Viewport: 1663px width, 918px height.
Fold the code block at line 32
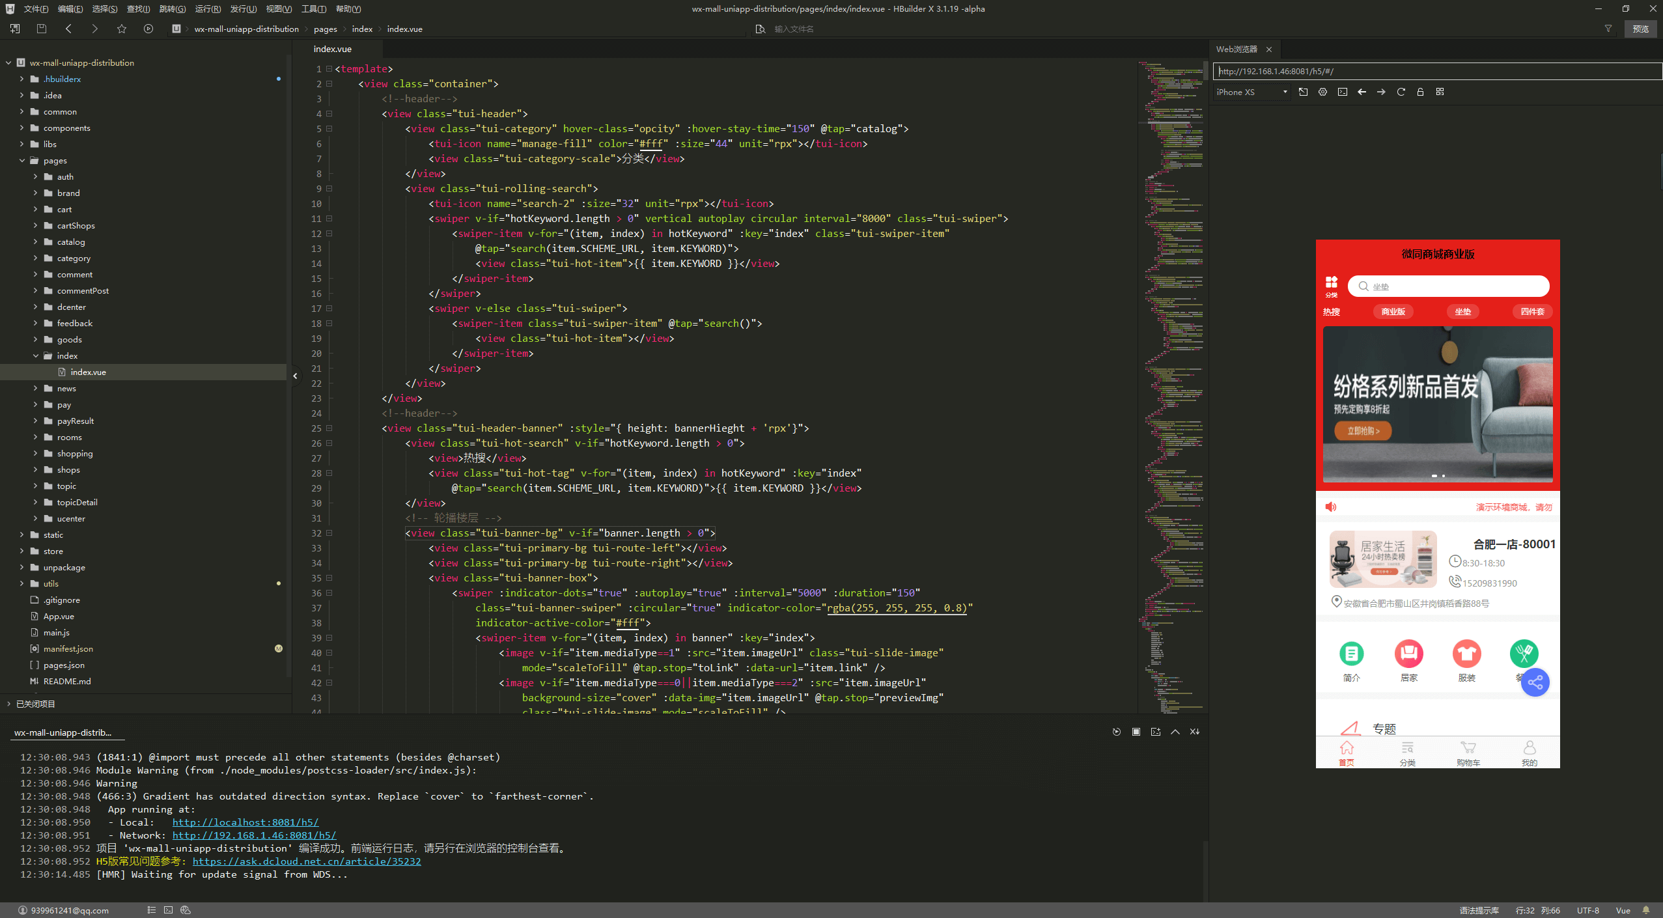pos(329,533)
